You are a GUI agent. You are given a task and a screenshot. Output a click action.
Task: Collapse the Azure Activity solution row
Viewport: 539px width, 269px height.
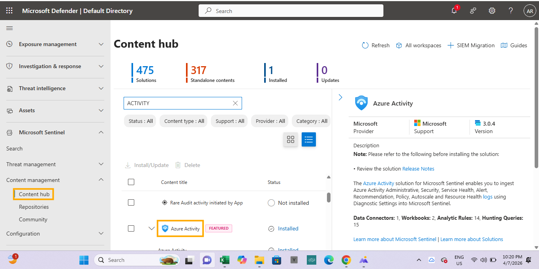(151, 228)
